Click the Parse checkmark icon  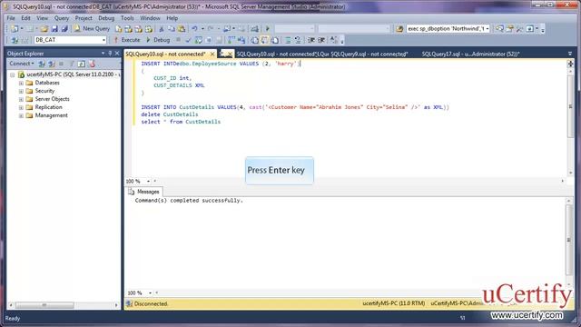tap(188, 40)
